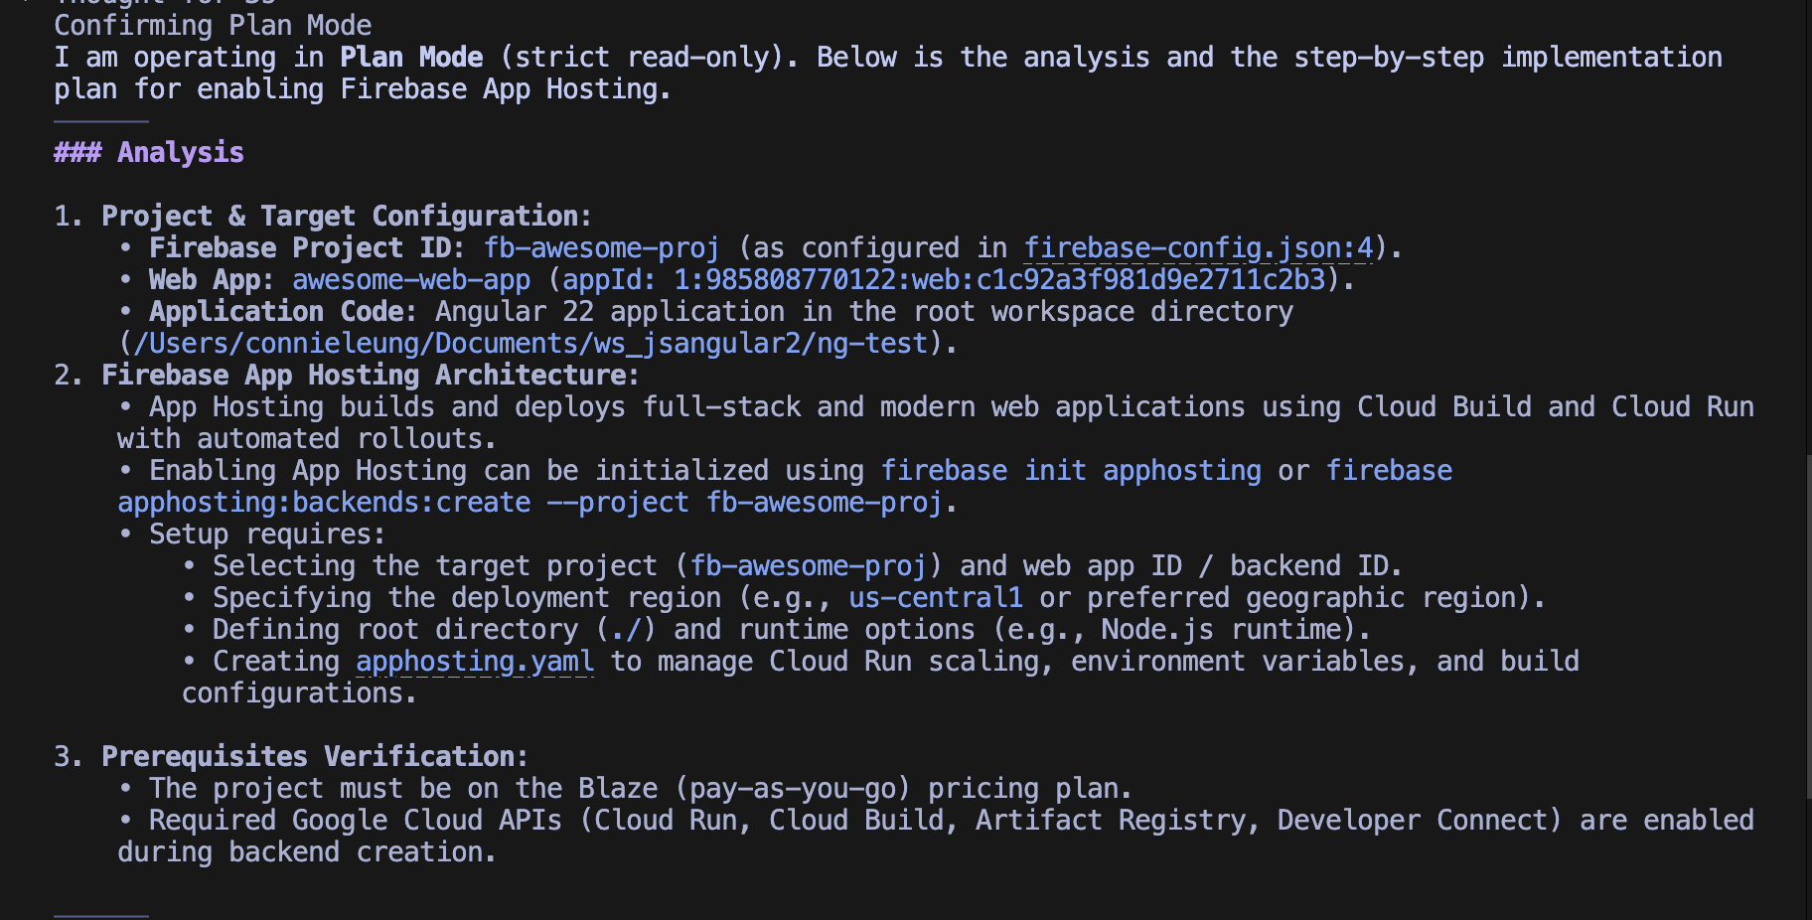This screenshot has height=920, width=1812.
Task: Click the 'Firebase App Hosting Architecture:' heading
Action: 371,375
